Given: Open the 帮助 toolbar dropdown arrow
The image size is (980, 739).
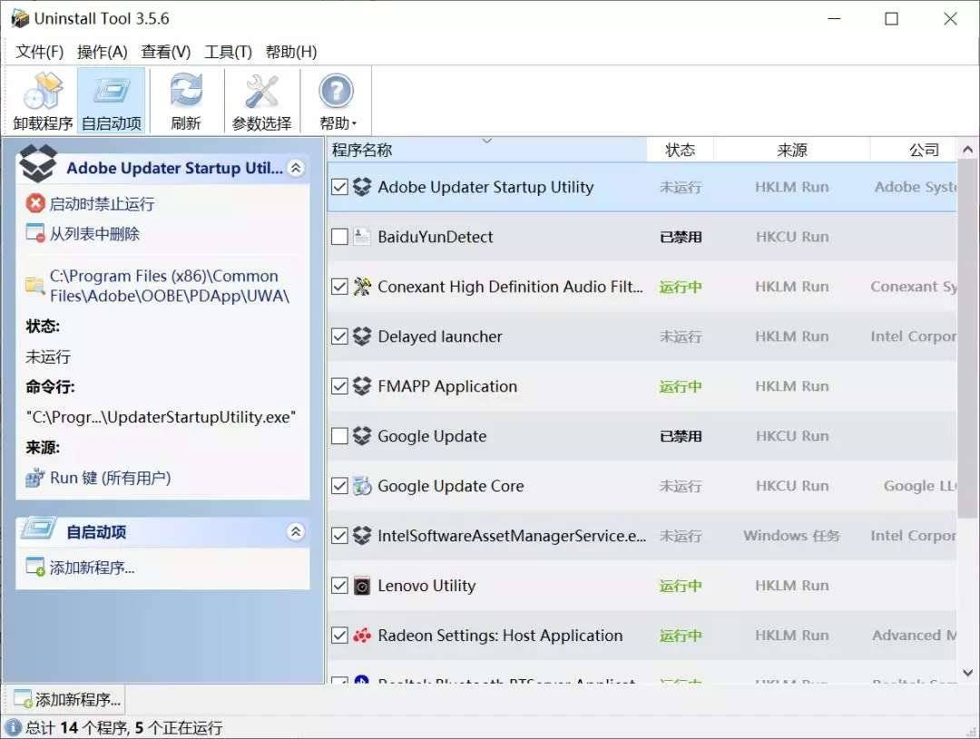Looking at the screenshot, I should point(355,123).
